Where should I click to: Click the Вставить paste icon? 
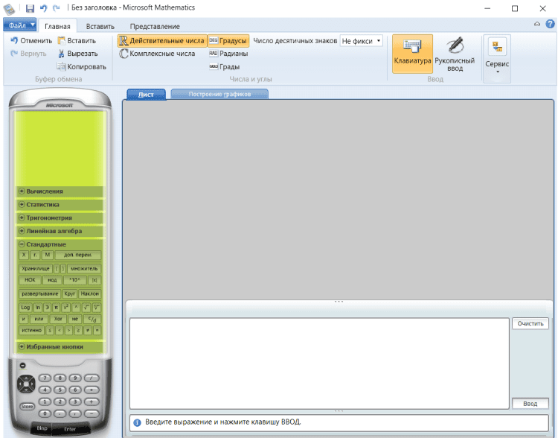click(x=62, y=41)
